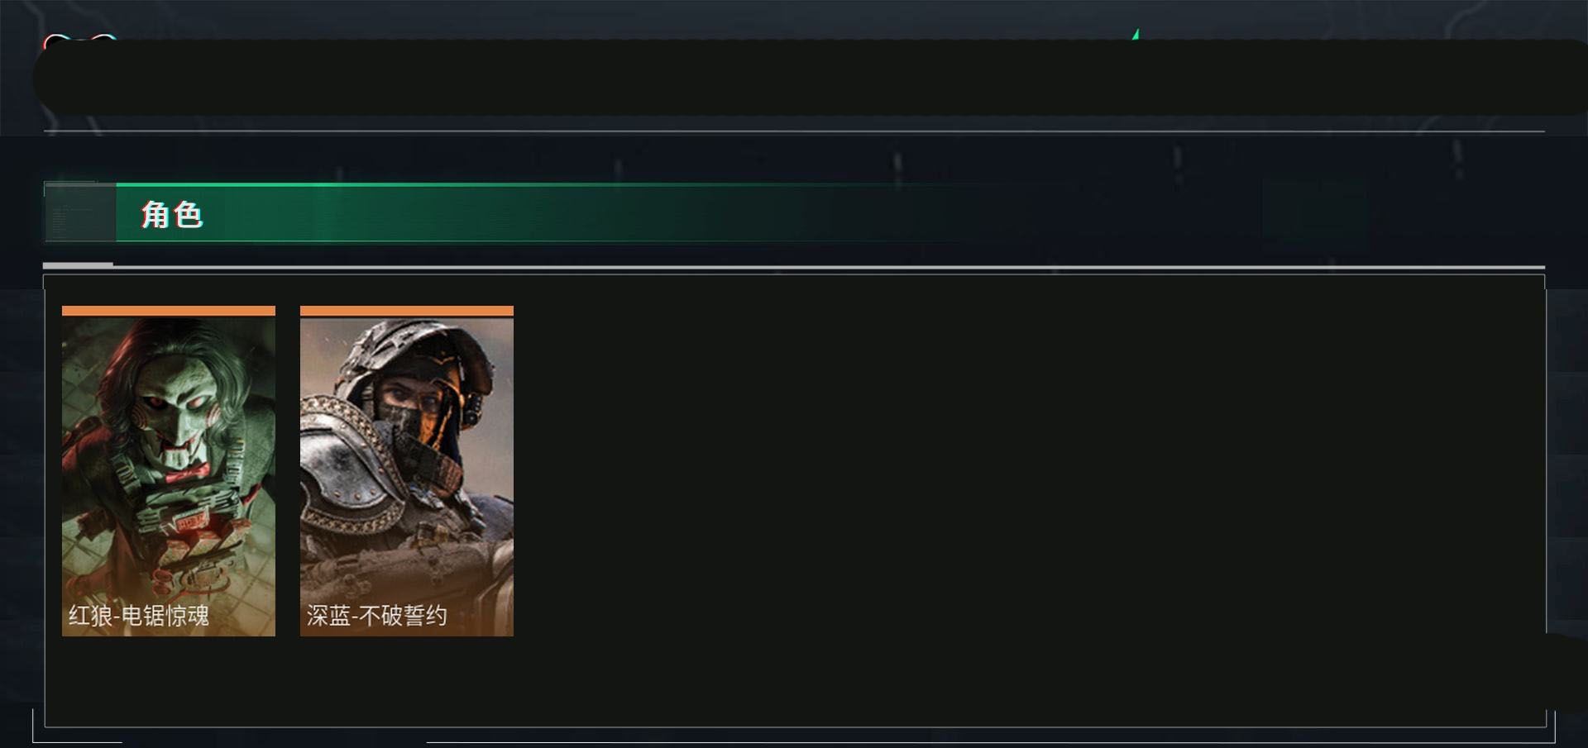
Task: Click the orange bar above 红狼 card
Action: point(169,311)
